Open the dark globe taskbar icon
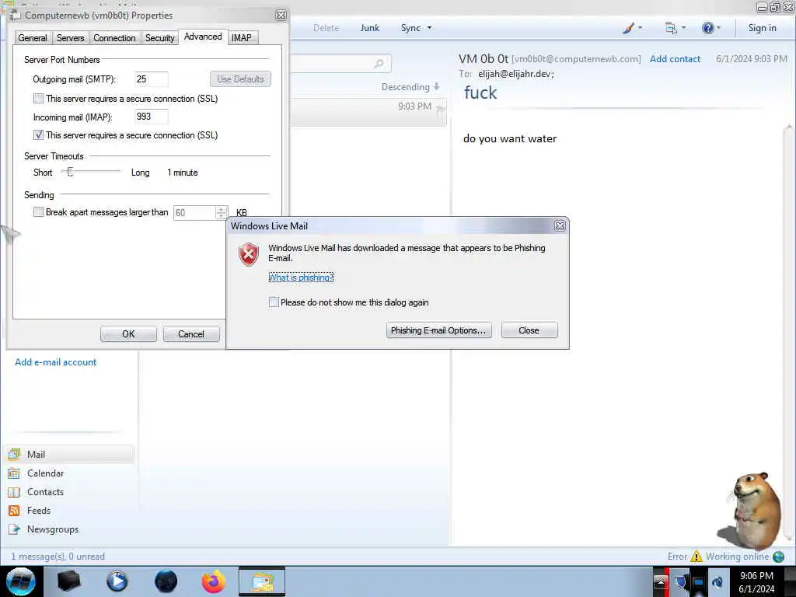 [166, 581]
